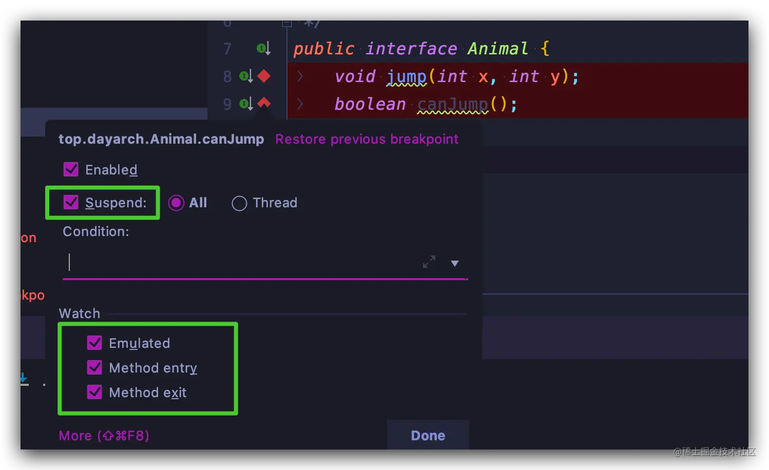The width and height of the screenshot is (769, 470).
Task: Open More breakpoint settings link
Action: 104,436
